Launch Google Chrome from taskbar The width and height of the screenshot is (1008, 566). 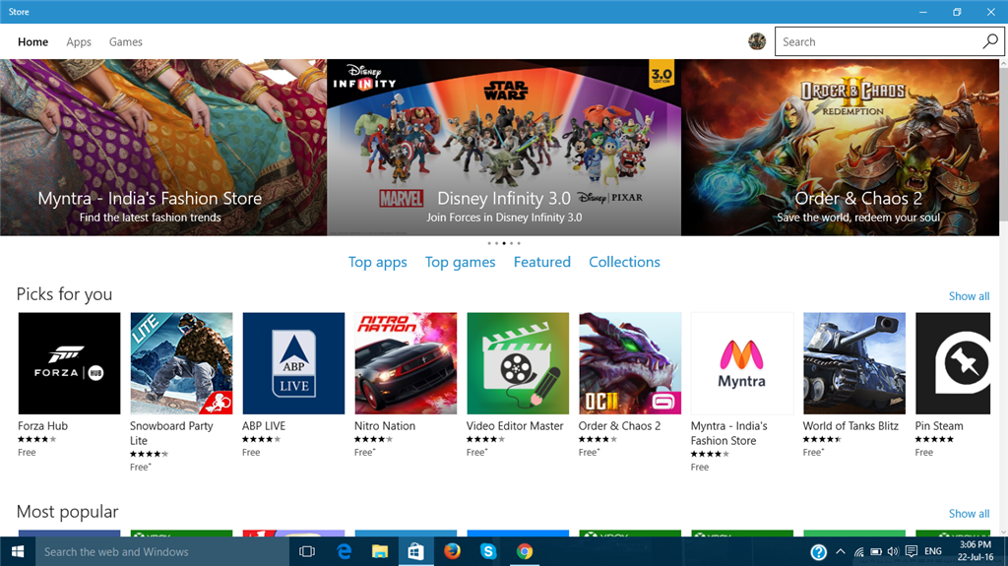(525, 552)
